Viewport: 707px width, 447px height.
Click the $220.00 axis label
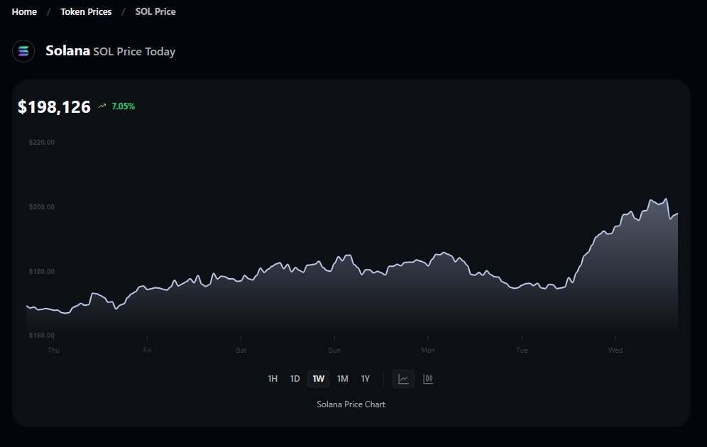point(42,143)
